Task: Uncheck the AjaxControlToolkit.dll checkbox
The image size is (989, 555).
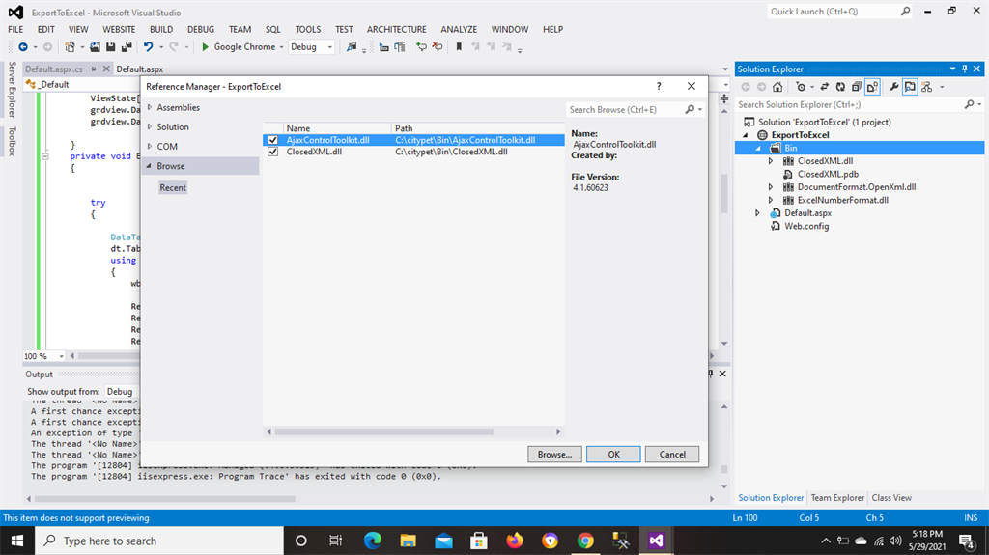Action: tap(272, 140)
